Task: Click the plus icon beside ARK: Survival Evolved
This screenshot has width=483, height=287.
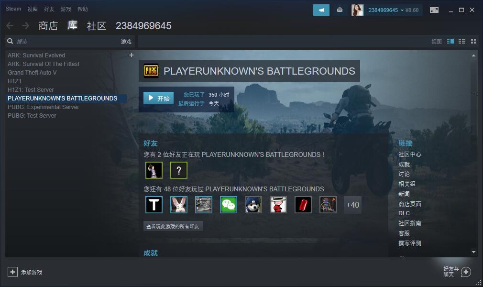Action: tap(131, 55)
